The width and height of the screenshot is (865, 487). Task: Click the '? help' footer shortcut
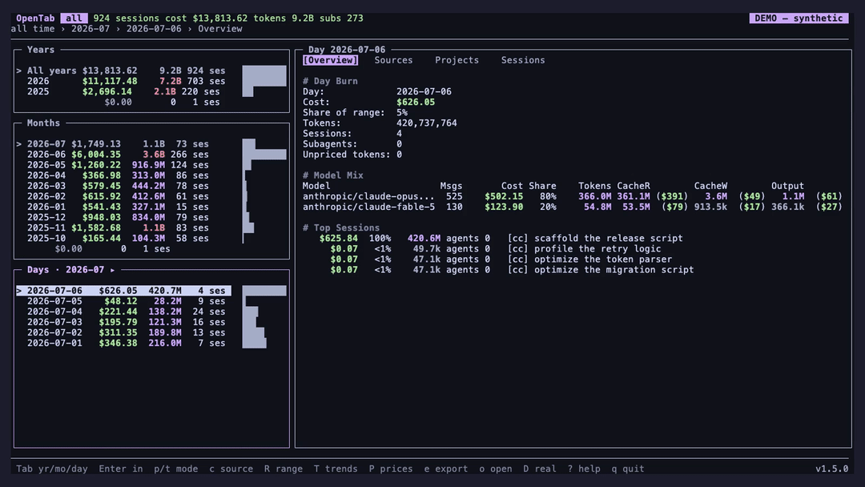pos(584,469)
